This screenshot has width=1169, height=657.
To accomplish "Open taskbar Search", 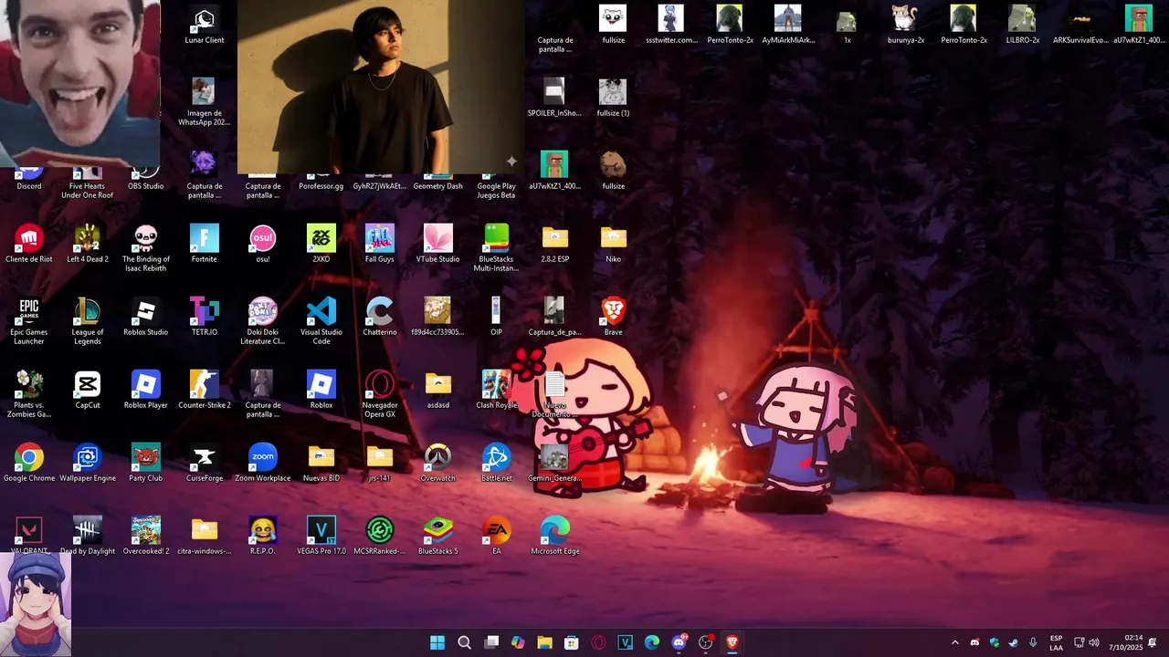I will 464,642.
